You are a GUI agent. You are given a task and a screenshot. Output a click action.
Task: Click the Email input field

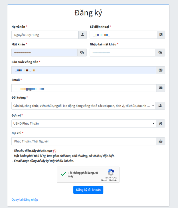[x=84, y=88]
